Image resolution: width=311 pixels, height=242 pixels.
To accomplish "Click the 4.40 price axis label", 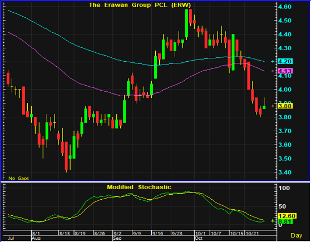I will (285, 34).
